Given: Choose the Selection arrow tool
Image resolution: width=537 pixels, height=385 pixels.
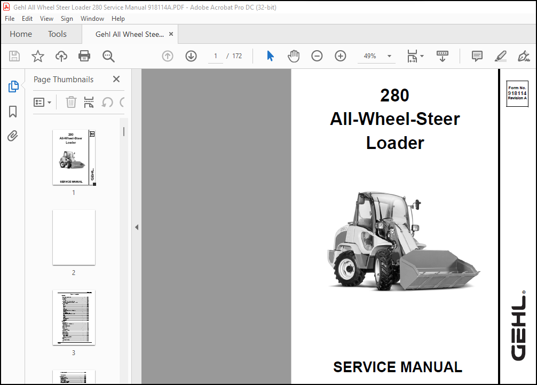Looking at the screenshot, I should 270,56.
